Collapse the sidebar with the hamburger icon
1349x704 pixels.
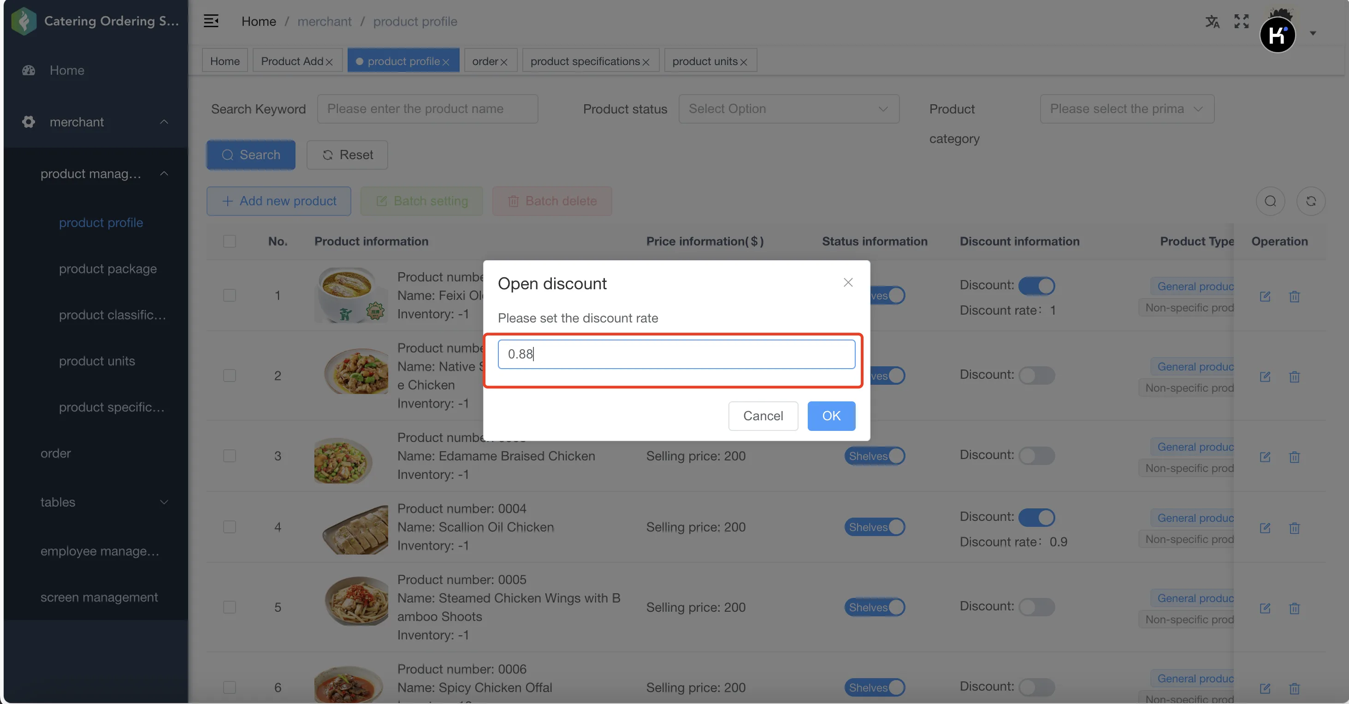211,21
